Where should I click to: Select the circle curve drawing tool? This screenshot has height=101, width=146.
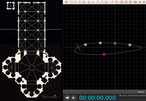pos(71,2)
